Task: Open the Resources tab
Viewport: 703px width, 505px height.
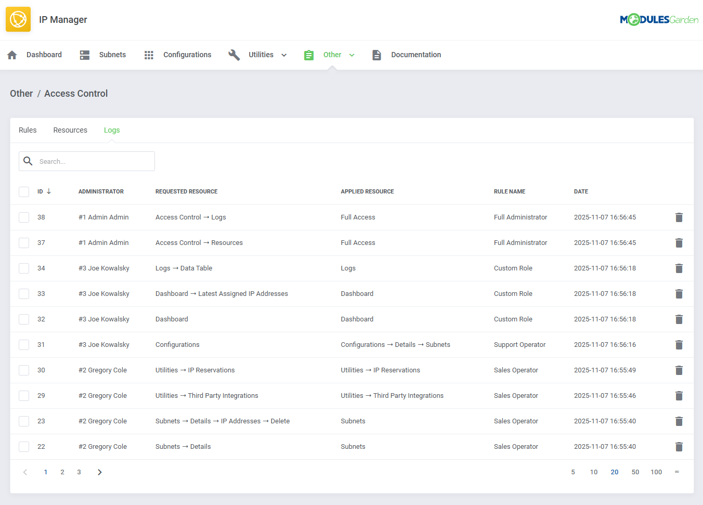Action: tap(70, 130)
